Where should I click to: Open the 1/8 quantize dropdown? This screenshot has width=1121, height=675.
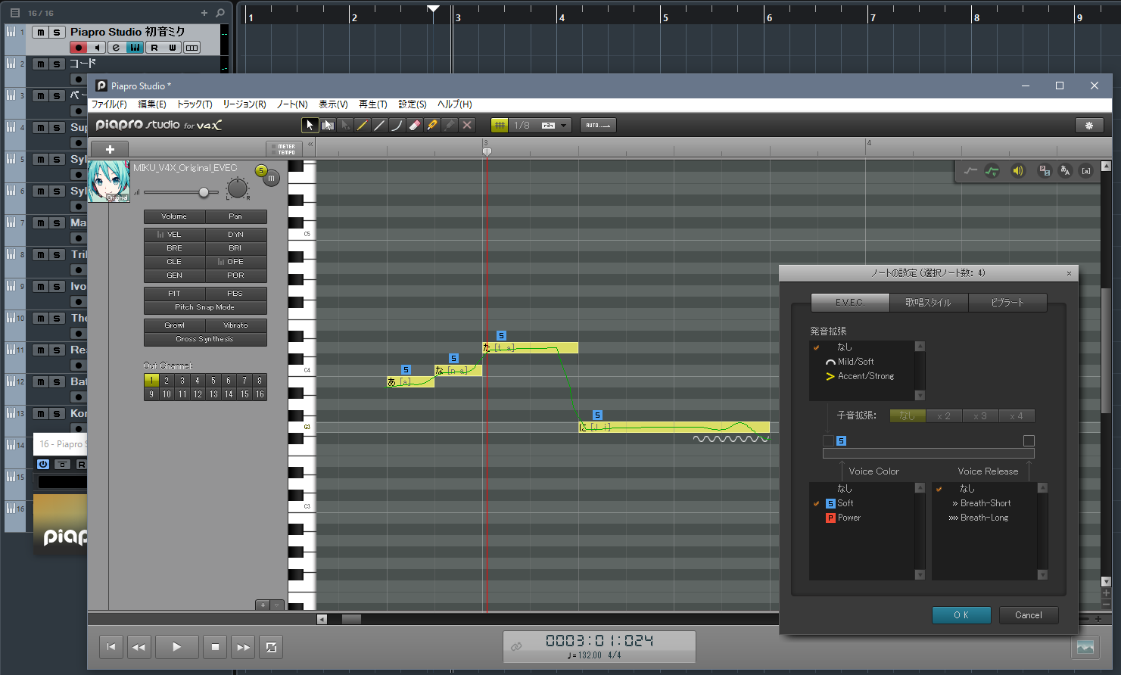540,125
